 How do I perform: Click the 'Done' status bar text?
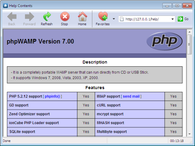click(6, 141)
